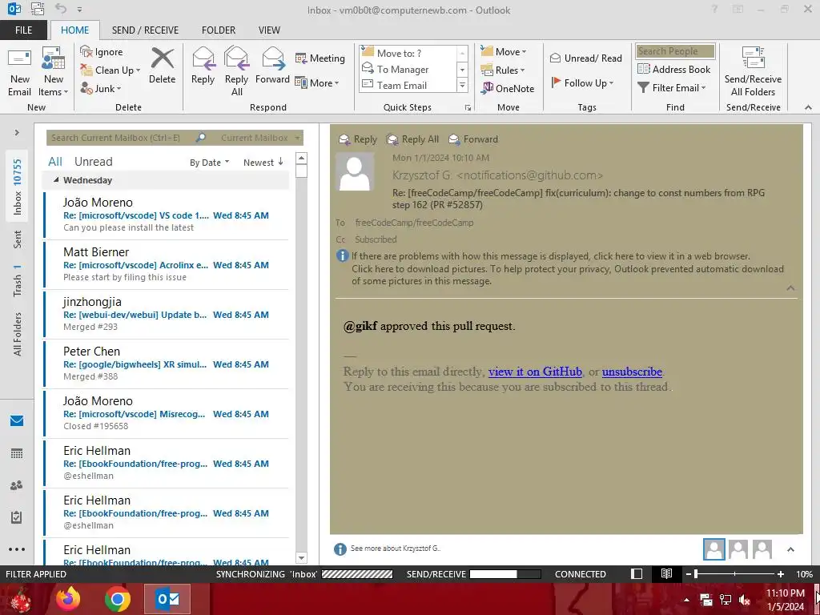Toggle the Newest sort order
This screenshot has width=820, height=615.
coord(263,162)
